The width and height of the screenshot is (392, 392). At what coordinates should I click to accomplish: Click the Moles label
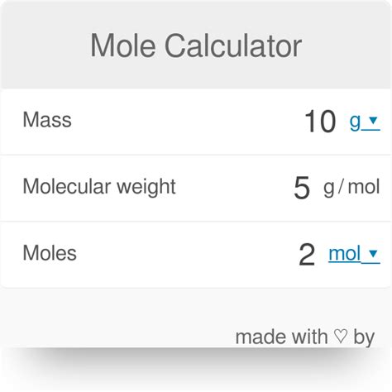pyautogui.click(x=50, y=253)
